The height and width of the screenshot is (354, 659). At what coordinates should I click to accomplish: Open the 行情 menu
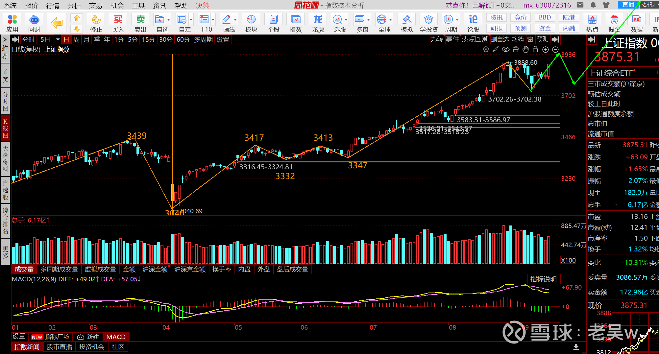pos(53,5)
